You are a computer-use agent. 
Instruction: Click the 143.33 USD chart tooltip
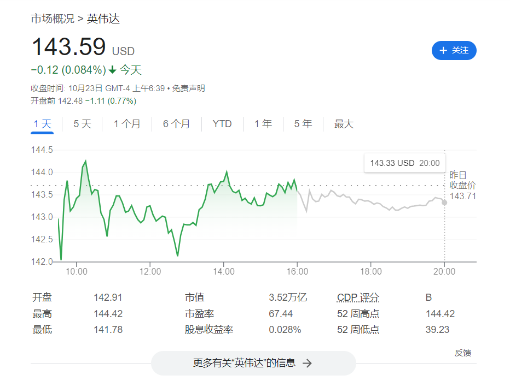point(404,163)
